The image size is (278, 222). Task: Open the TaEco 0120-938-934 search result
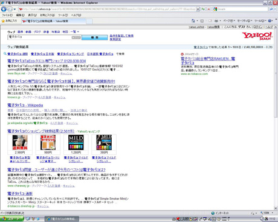[47, 61]
